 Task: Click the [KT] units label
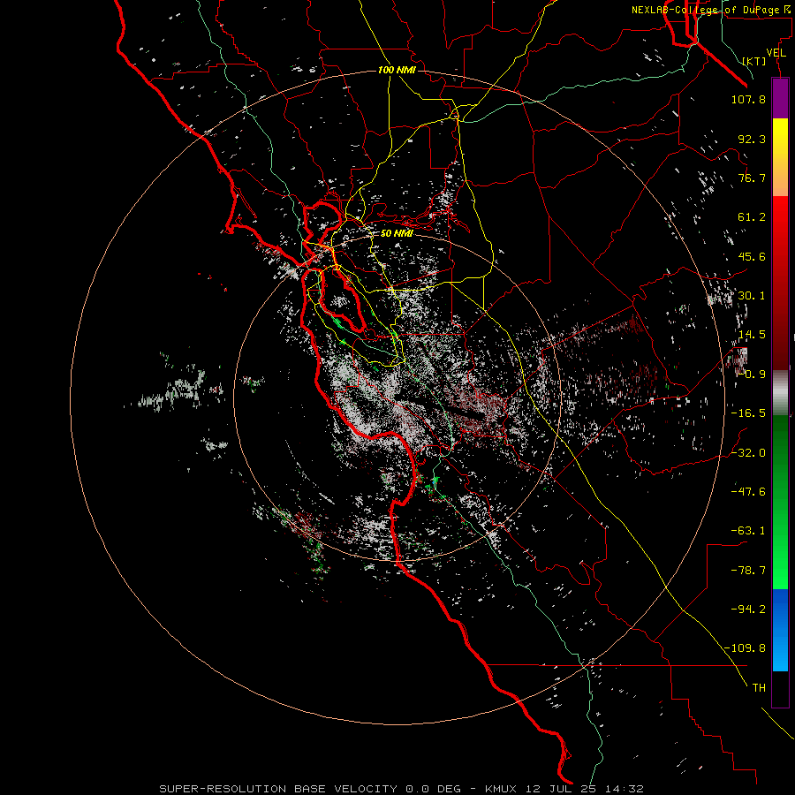753,61
